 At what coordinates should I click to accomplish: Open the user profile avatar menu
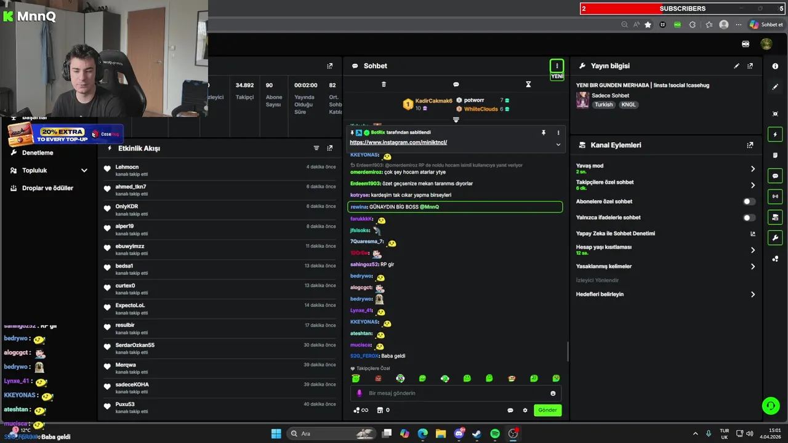[766, 44]
